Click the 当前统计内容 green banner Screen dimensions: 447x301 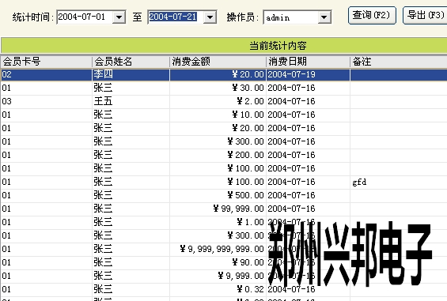(x=224, y=46)
